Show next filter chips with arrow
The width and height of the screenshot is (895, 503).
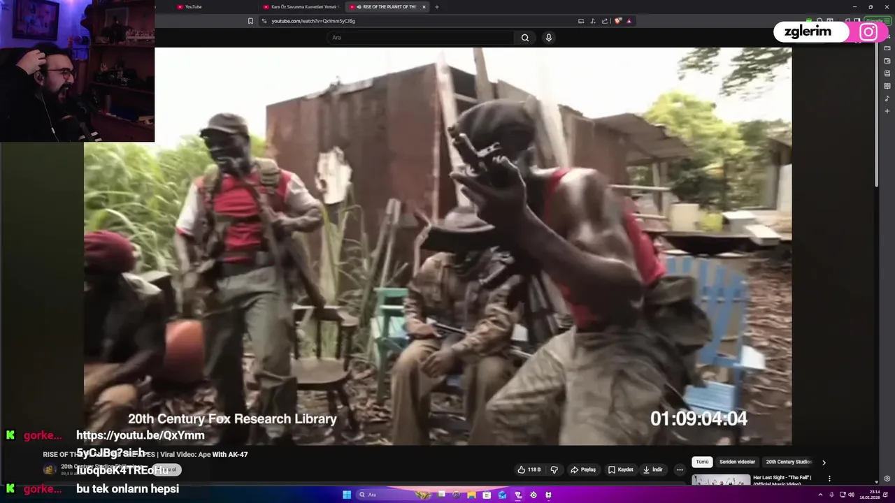pyautogui.click(x=824, y=462)
